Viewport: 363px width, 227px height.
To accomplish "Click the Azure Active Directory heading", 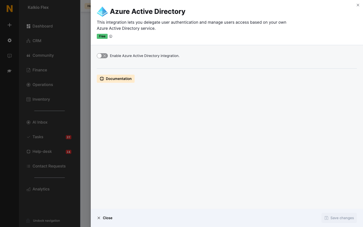I will (148, 11).
